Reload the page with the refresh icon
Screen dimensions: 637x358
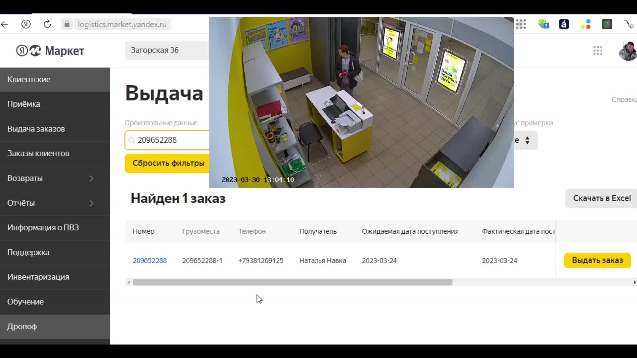pos(47,24)
